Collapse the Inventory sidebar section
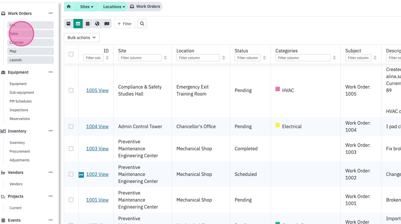The height and width of the screenshot is (224, 401). [x=50, y=131]
